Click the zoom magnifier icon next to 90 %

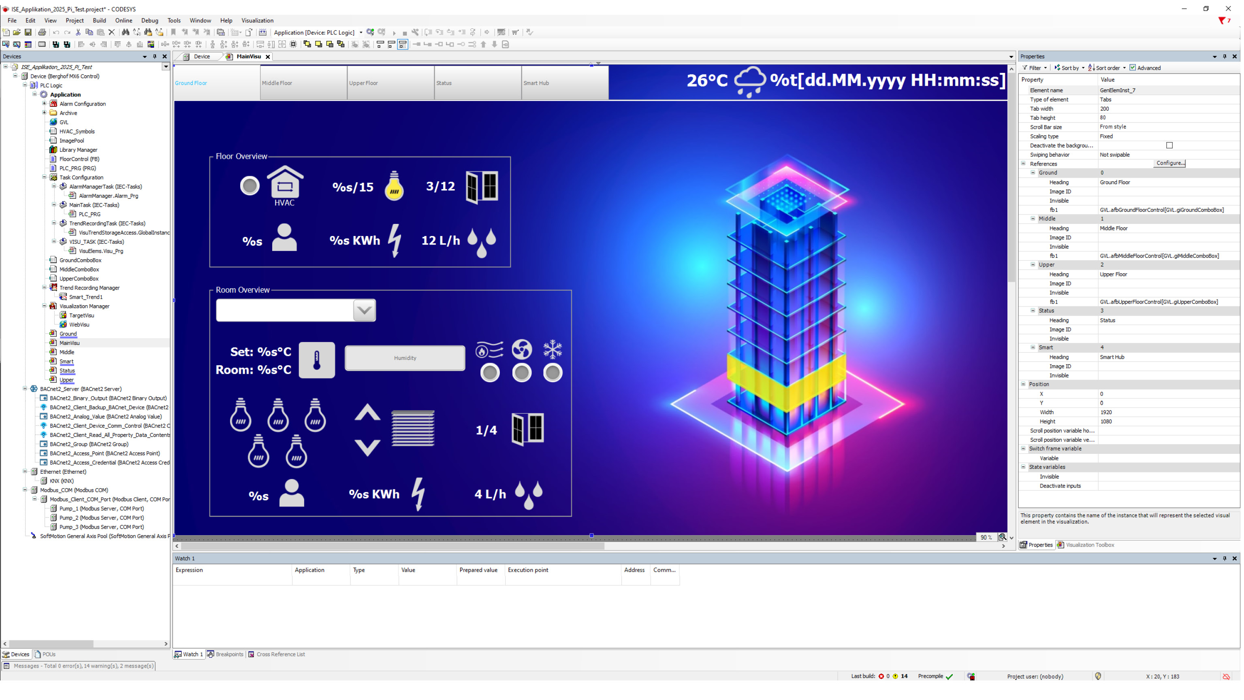[x=1003, y=537]
